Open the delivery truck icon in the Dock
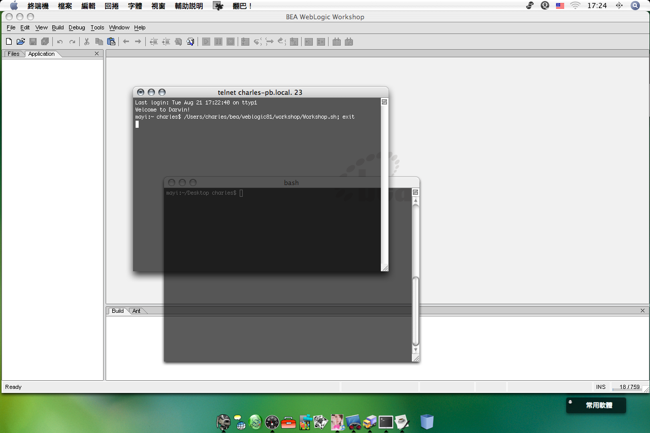The width and height of the screenshot is (650, 433). pos(370,422)
